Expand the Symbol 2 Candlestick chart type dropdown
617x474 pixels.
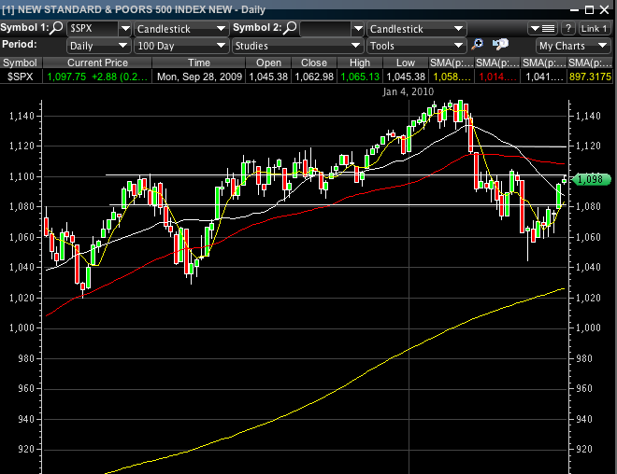415,29
